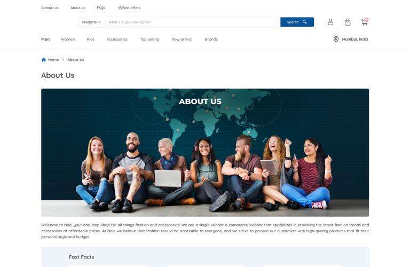Click the Best offers tag icon
410x267 pixels.
point(120,8)
